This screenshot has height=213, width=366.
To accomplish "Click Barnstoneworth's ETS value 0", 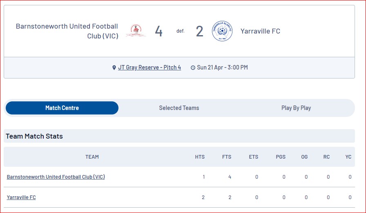I will (x=257, y=177).
